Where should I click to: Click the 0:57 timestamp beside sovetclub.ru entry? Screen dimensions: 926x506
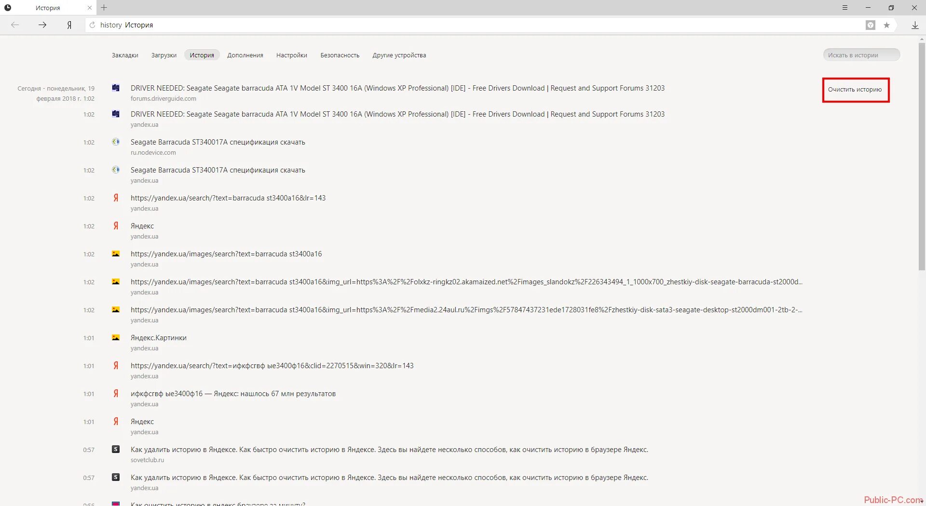pyautogui.click(x=89, y=450)
